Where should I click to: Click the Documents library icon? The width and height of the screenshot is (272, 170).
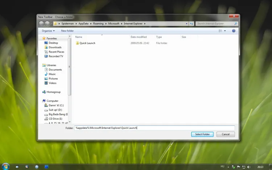46,70
